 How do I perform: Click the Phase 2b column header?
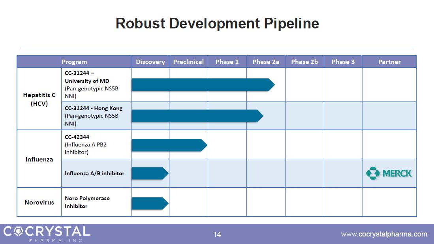point(304,62)
